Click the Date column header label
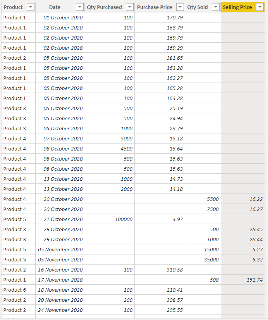This screenshot has height=320, width=268. [55, 7]
